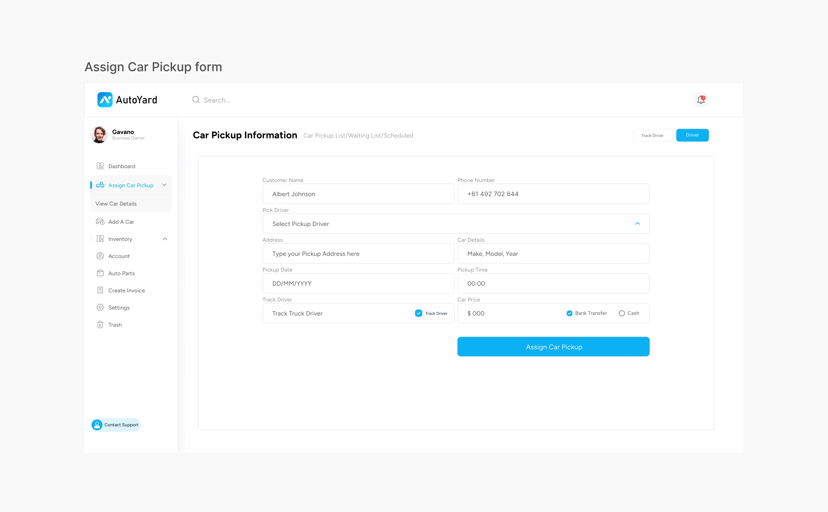Screen dimensions: 828x512
Task: Click the Dashboard sidebar icon
Action: [x=100, y=166]
